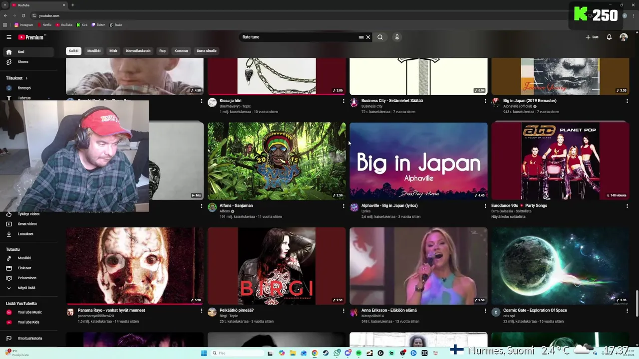Open options menu for Cosmic Gate video
This screenshot has height=359, width=639.
tap(627, 311)
